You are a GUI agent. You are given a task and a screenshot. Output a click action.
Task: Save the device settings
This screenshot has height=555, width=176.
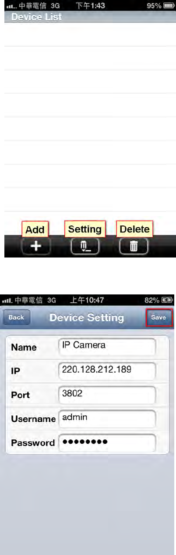[159, 317]
